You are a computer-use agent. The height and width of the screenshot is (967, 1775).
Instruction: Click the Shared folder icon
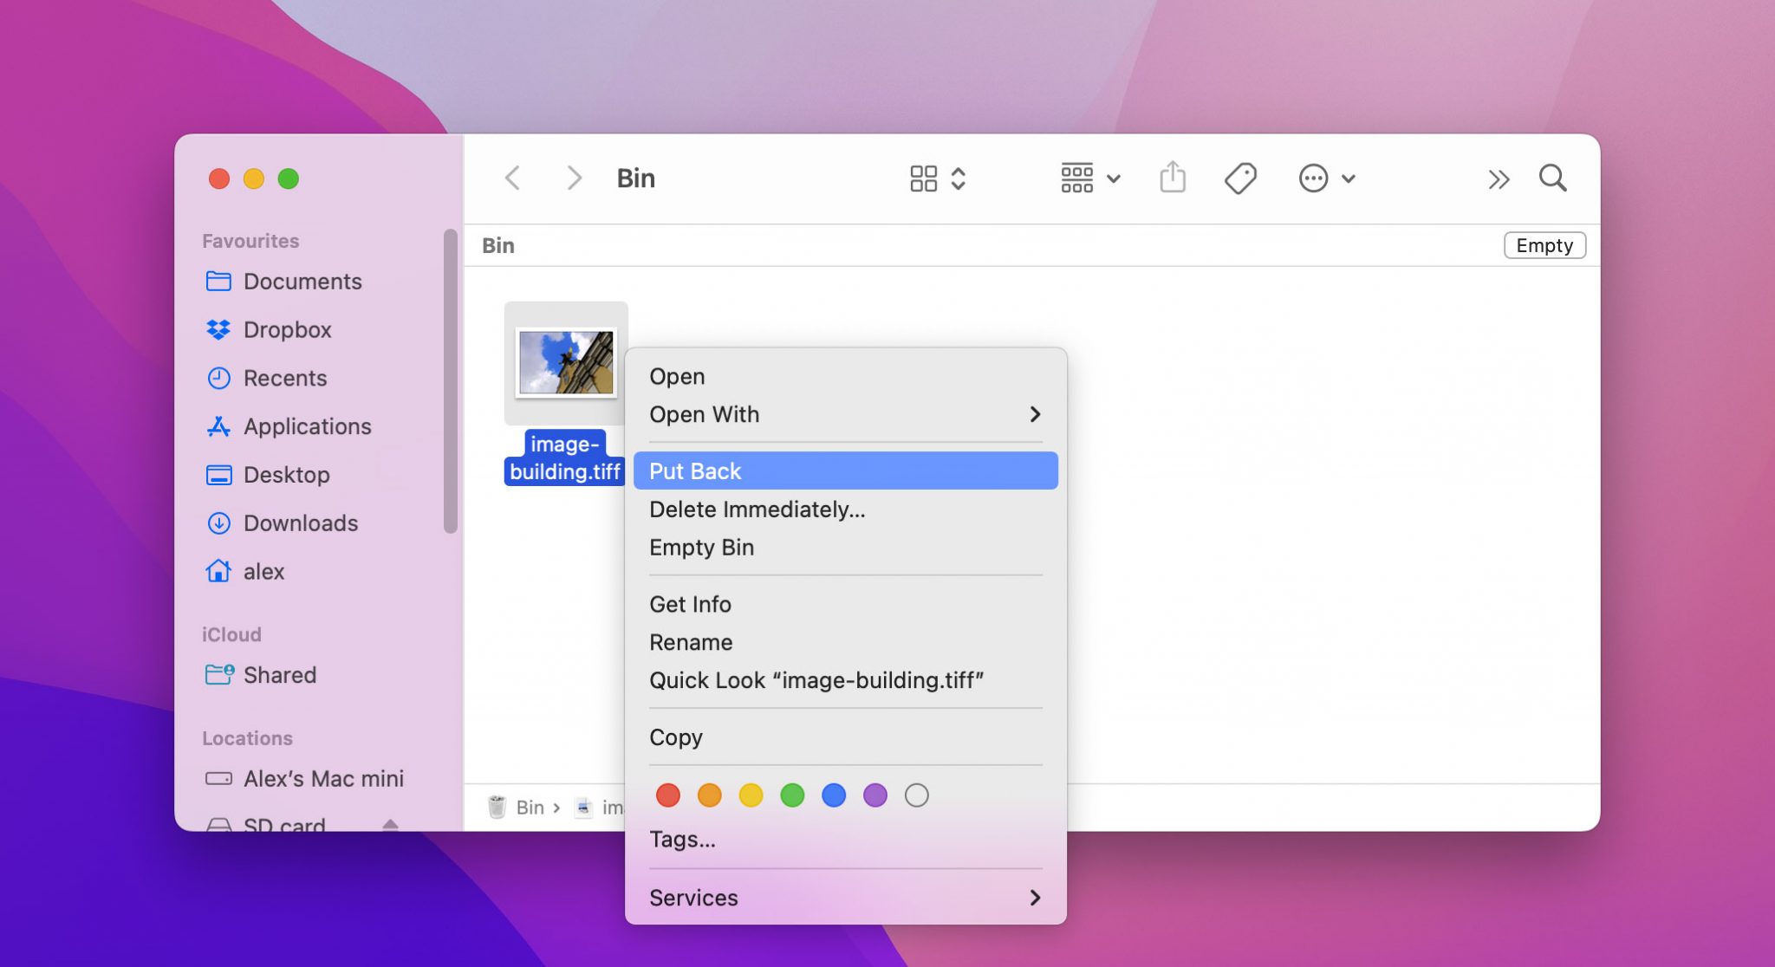coord(219,674)
